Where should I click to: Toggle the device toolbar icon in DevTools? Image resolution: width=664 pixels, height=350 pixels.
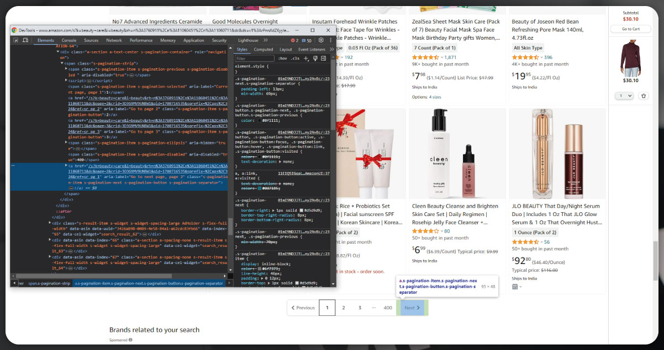pos(27,40)
